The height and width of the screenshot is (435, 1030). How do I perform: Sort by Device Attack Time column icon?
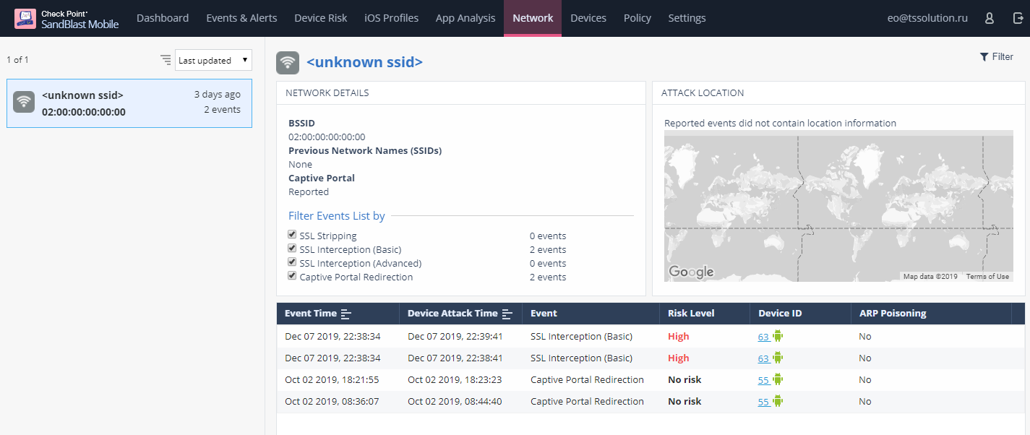[x=507, y=314]
